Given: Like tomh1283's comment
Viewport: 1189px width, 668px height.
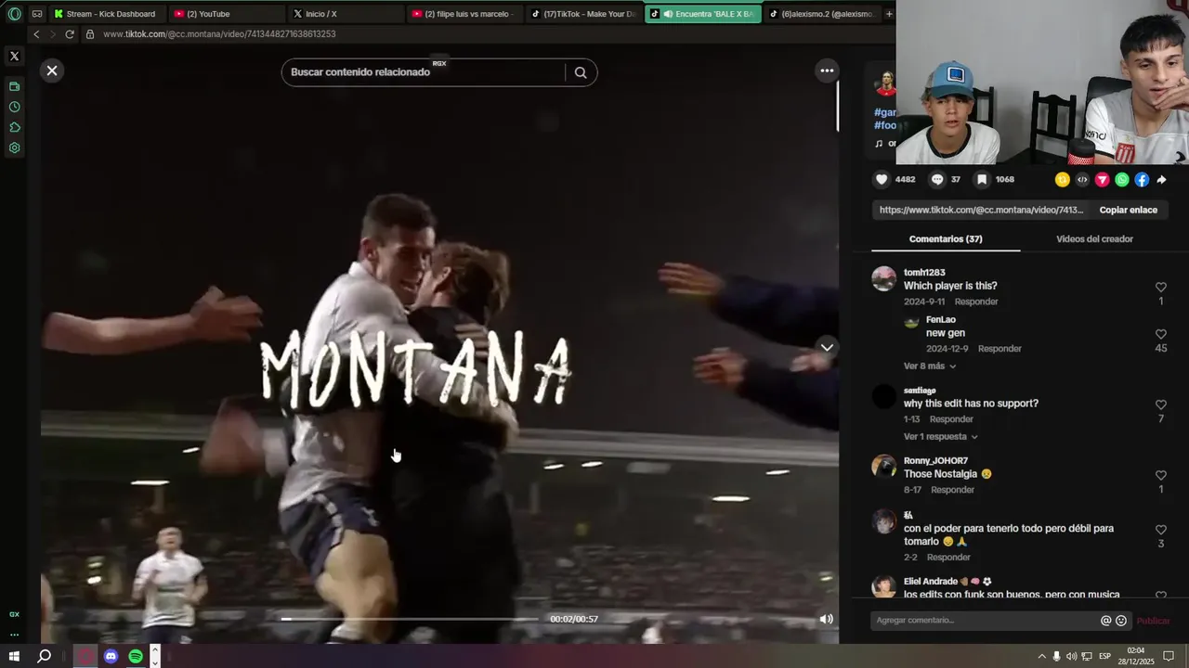Looking at the screenshot, I should tap(1161, 288).
